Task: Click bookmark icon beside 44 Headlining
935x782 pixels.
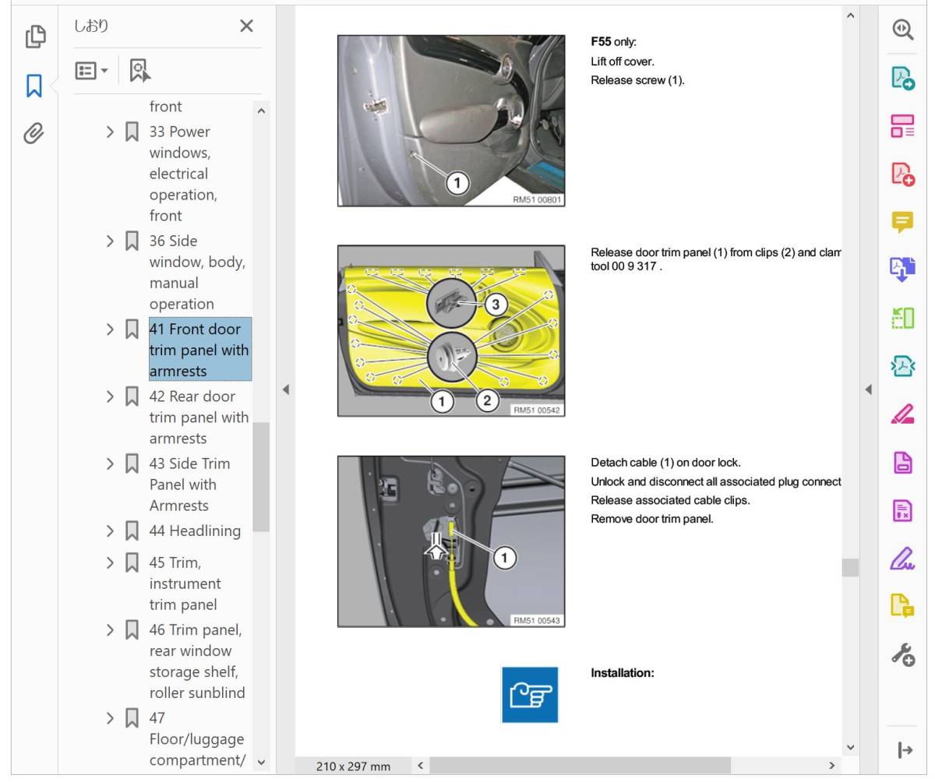Action: [132, 531]
